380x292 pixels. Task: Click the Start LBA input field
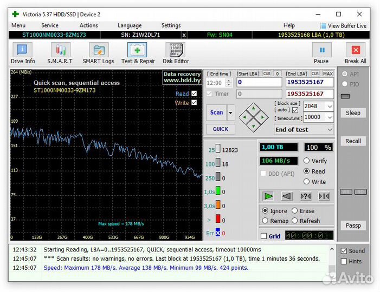[x=259, y=82]
